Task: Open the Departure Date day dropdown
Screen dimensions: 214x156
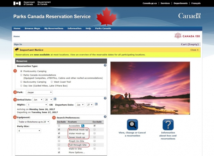Action: [89, 105]
